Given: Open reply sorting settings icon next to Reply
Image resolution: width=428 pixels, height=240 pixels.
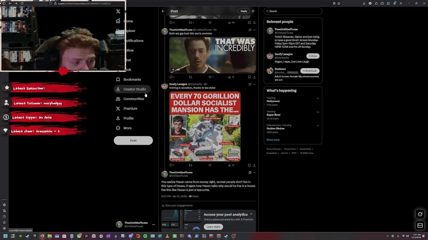Looking at the screenshot, I should [253, 11].
